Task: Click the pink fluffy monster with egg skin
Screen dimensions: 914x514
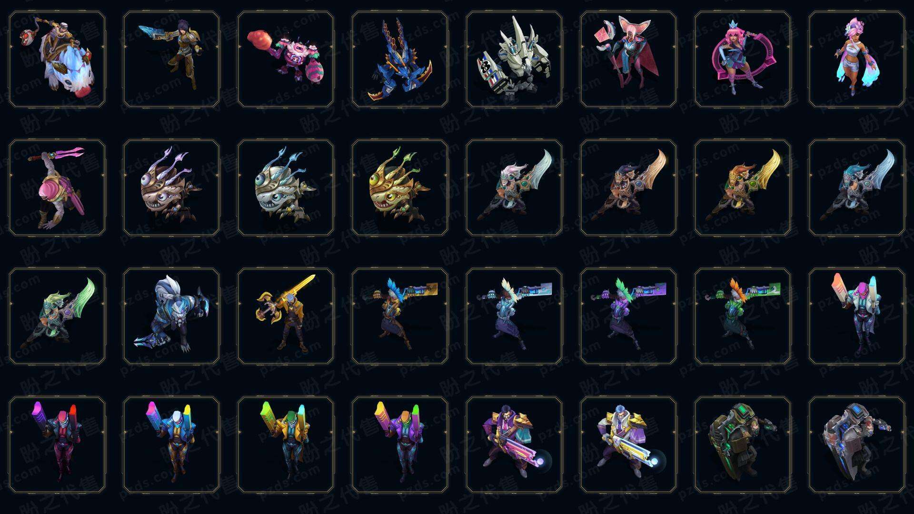Action: pos(286,59)
